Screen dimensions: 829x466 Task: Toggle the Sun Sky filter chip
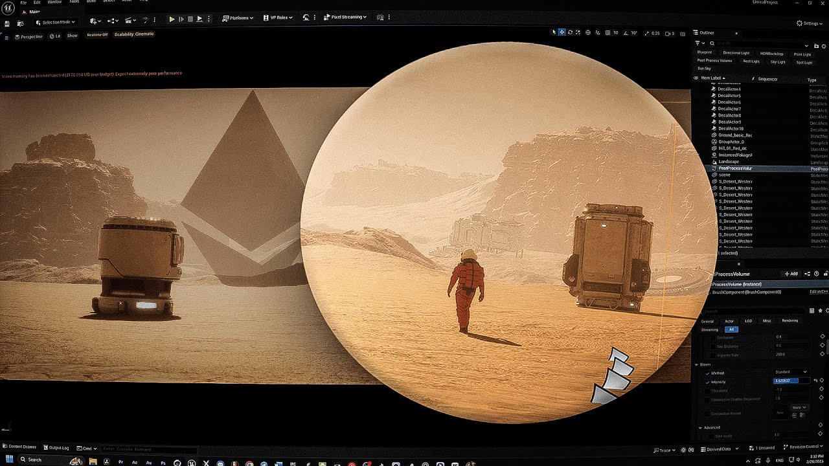coord(704,69)
